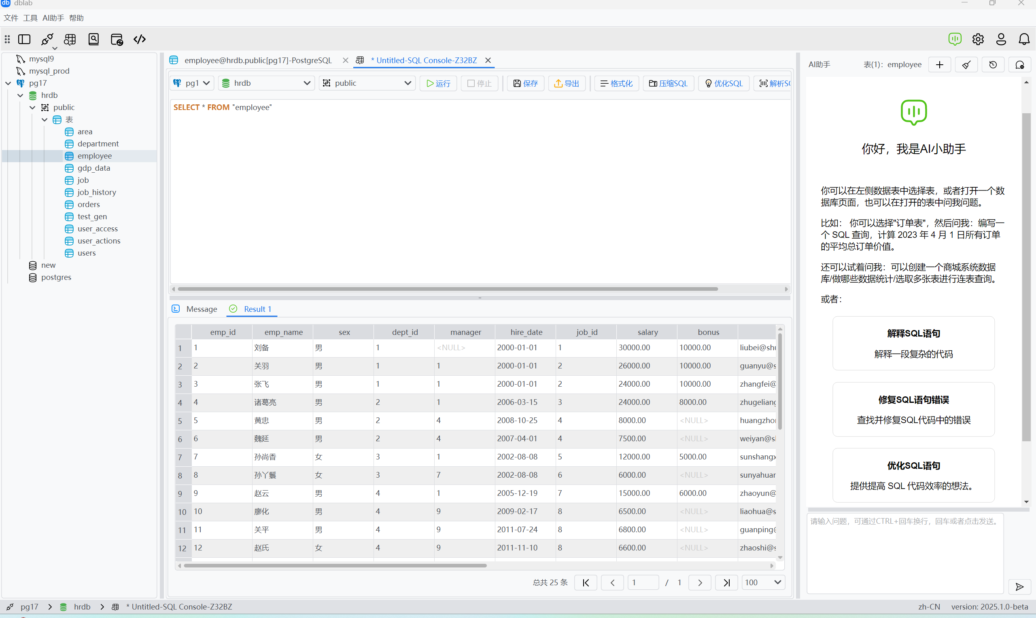Click the AI chat history icon

993,65
